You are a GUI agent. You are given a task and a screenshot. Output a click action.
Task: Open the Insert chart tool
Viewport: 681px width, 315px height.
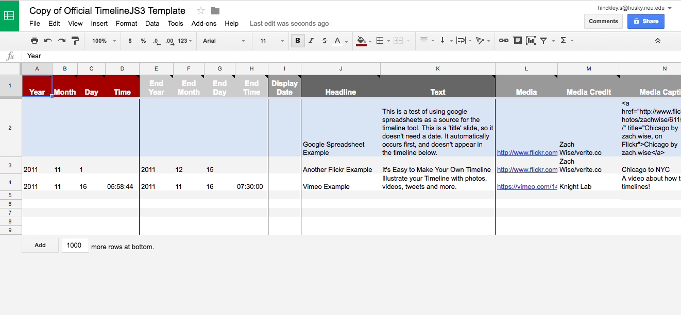531,40
